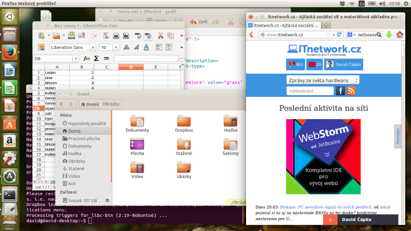
Task: Open the David Čápka profile button
Action: point(344,65)
